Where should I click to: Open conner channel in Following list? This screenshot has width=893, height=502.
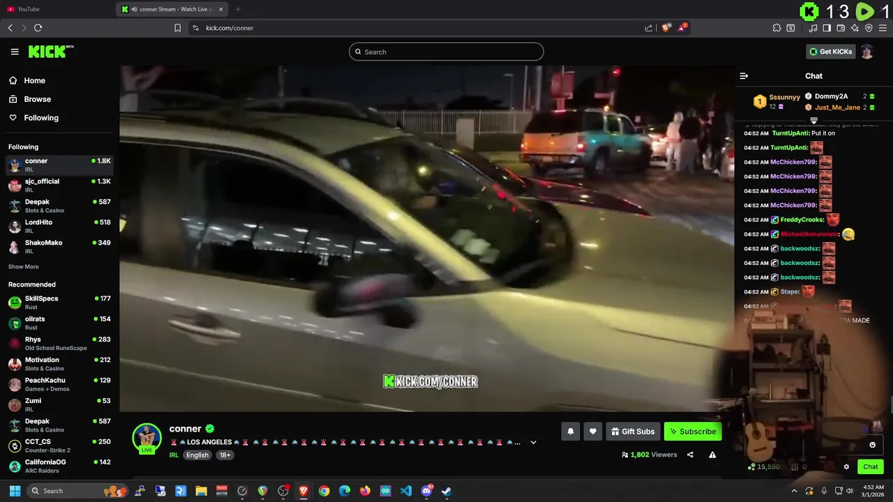[59, 165]
